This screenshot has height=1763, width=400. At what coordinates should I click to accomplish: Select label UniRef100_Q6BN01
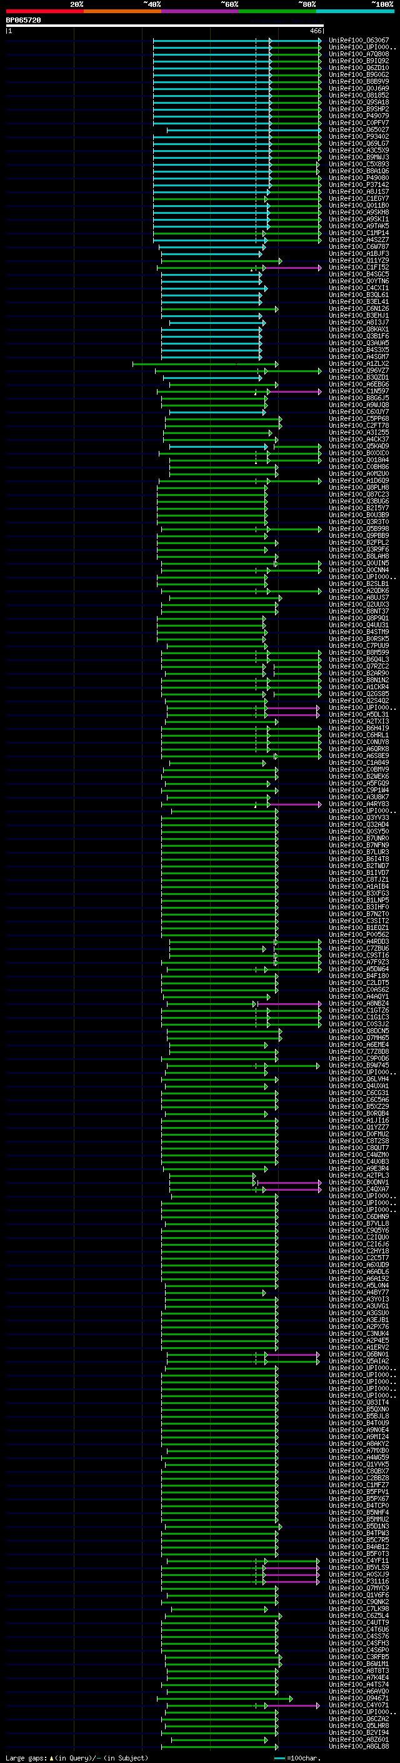click(359, 1355)
